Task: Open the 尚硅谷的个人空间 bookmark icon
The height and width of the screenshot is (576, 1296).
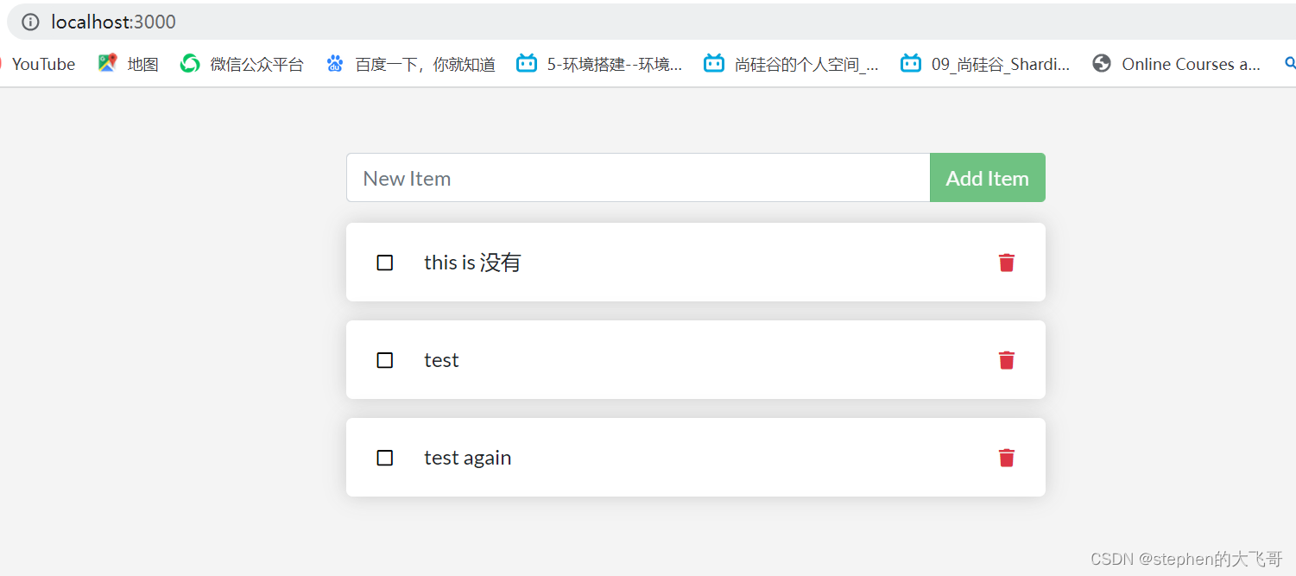Action: pyautogui.click(x=714, y=63)
